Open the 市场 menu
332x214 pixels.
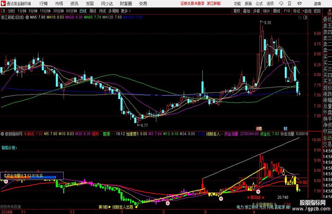click(59, 4)
